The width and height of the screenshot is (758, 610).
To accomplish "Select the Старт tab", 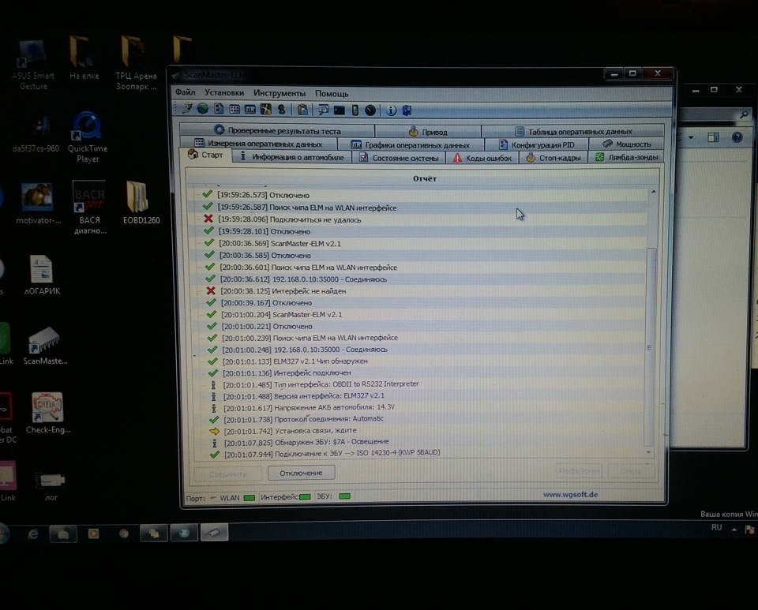I will 206,155.
